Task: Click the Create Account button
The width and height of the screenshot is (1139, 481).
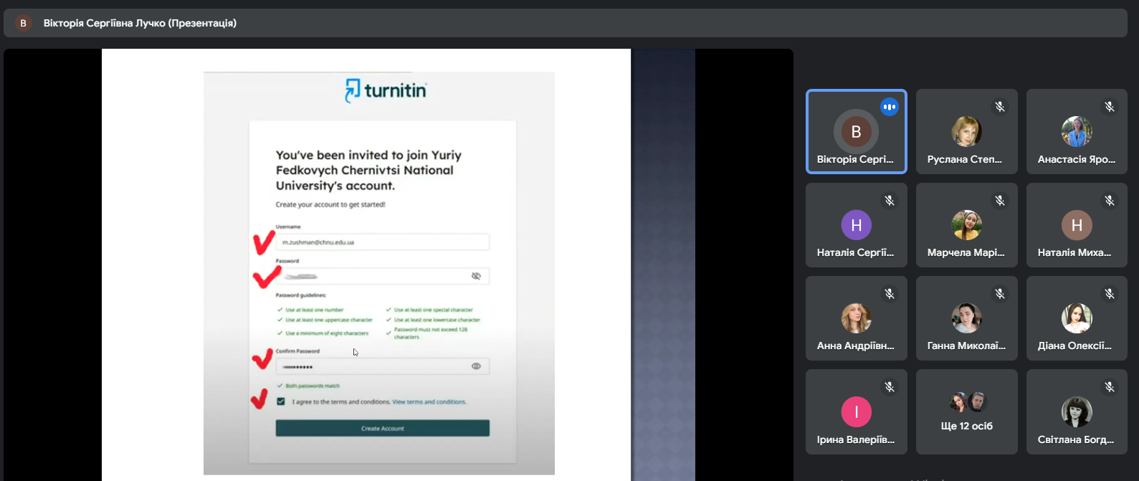Action: pyautogui.click(x=382, y=428)
